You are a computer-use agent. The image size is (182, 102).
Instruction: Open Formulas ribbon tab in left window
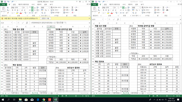point(33,4)
